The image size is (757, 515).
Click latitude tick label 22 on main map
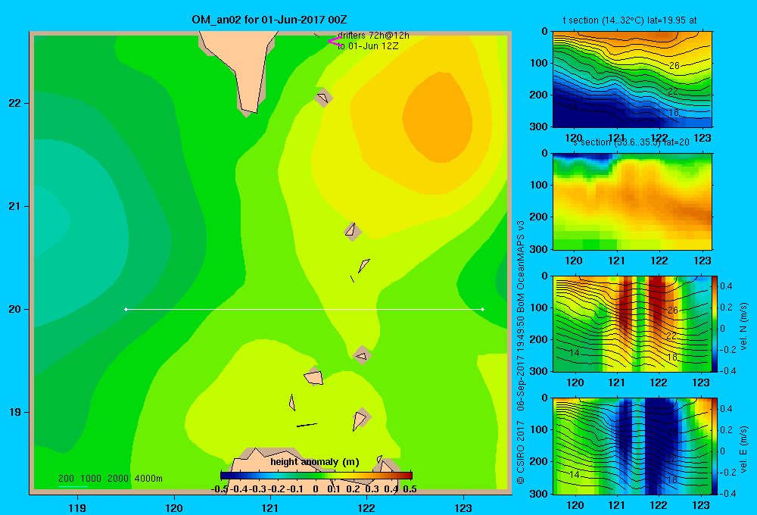(15, 103)
